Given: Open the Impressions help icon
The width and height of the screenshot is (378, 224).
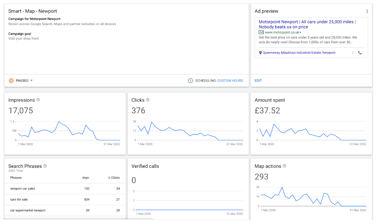Looking at the screenshot, I should click(38, 100).
